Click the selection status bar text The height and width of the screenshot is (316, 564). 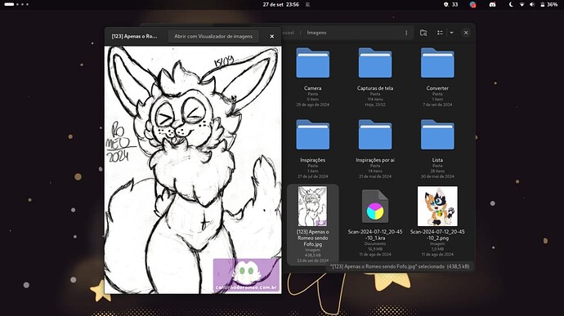coord(400,267)
